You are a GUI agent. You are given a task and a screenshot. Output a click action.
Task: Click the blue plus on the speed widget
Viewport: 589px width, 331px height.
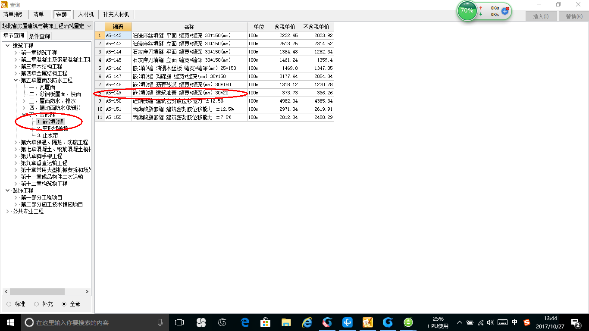coord(505,11)
